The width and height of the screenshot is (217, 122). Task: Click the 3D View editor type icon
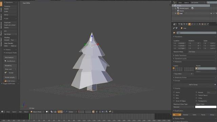[2, 112]
